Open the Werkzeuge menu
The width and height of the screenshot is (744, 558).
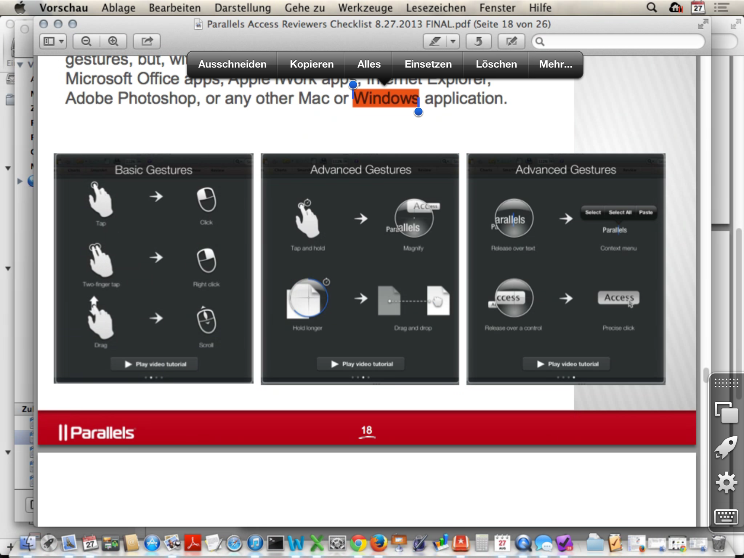[365, 7]
